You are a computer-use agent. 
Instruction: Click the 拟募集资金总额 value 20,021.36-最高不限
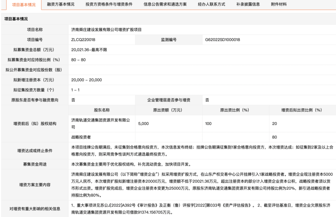pos(90,50)
